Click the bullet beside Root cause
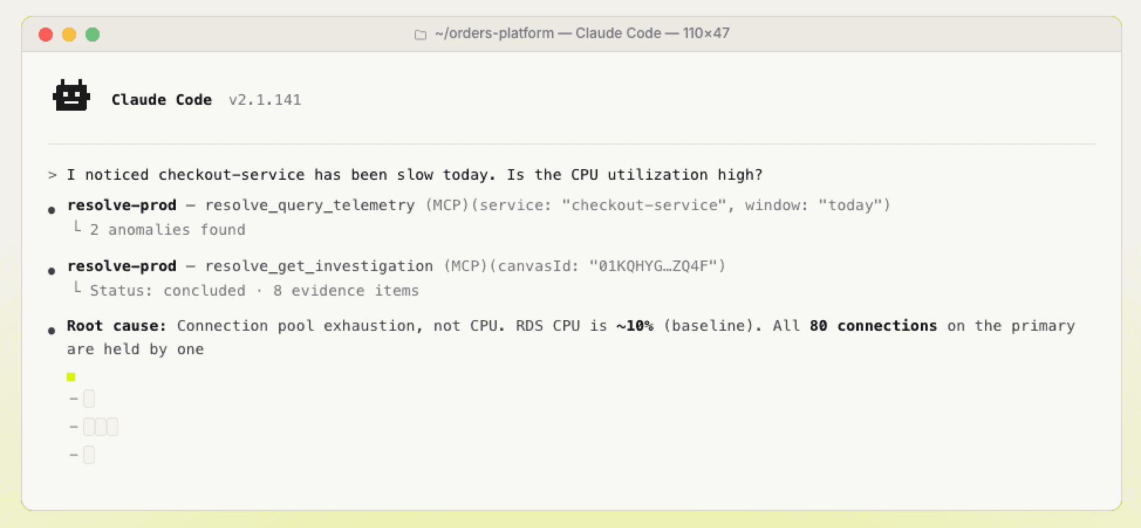 point(52,331)
